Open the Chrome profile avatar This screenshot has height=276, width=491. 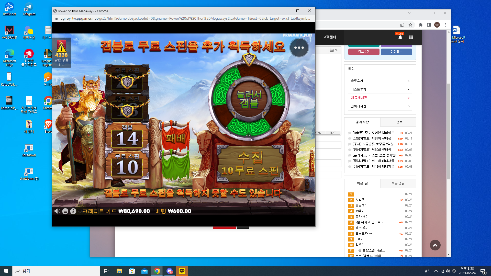[437, 25]
